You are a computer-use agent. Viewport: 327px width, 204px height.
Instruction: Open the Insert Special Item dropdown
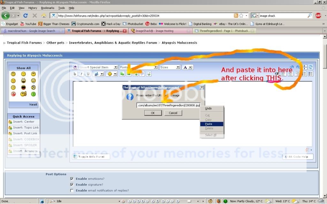click(98, 67)
